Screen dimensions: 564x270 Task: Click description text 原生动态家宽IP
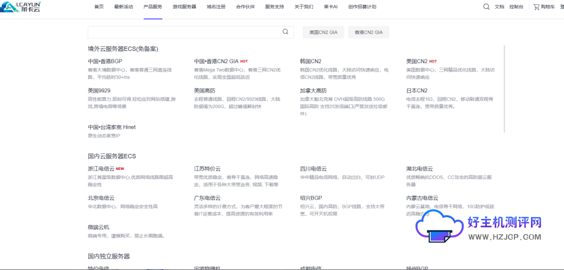(x=104, y=136)
